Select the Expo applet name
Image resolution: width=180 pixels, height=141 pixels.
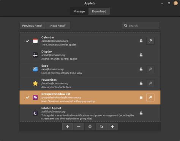pos(45,66)
